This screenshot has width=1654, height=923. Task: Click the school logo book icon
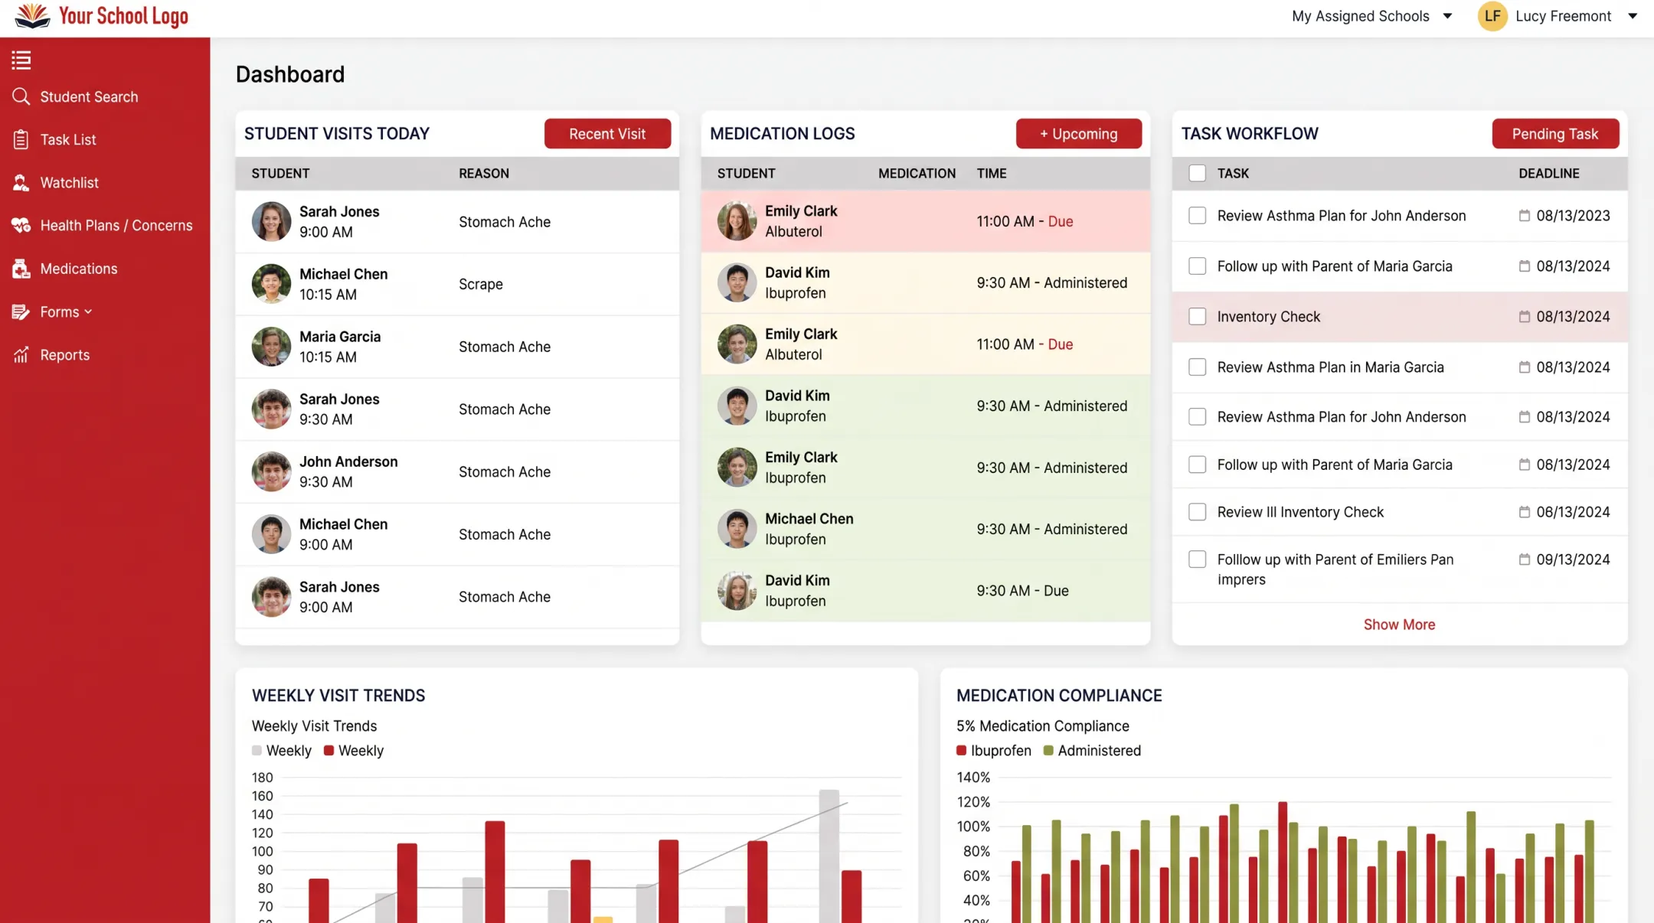pyautogui.click(x=32, y=16)
